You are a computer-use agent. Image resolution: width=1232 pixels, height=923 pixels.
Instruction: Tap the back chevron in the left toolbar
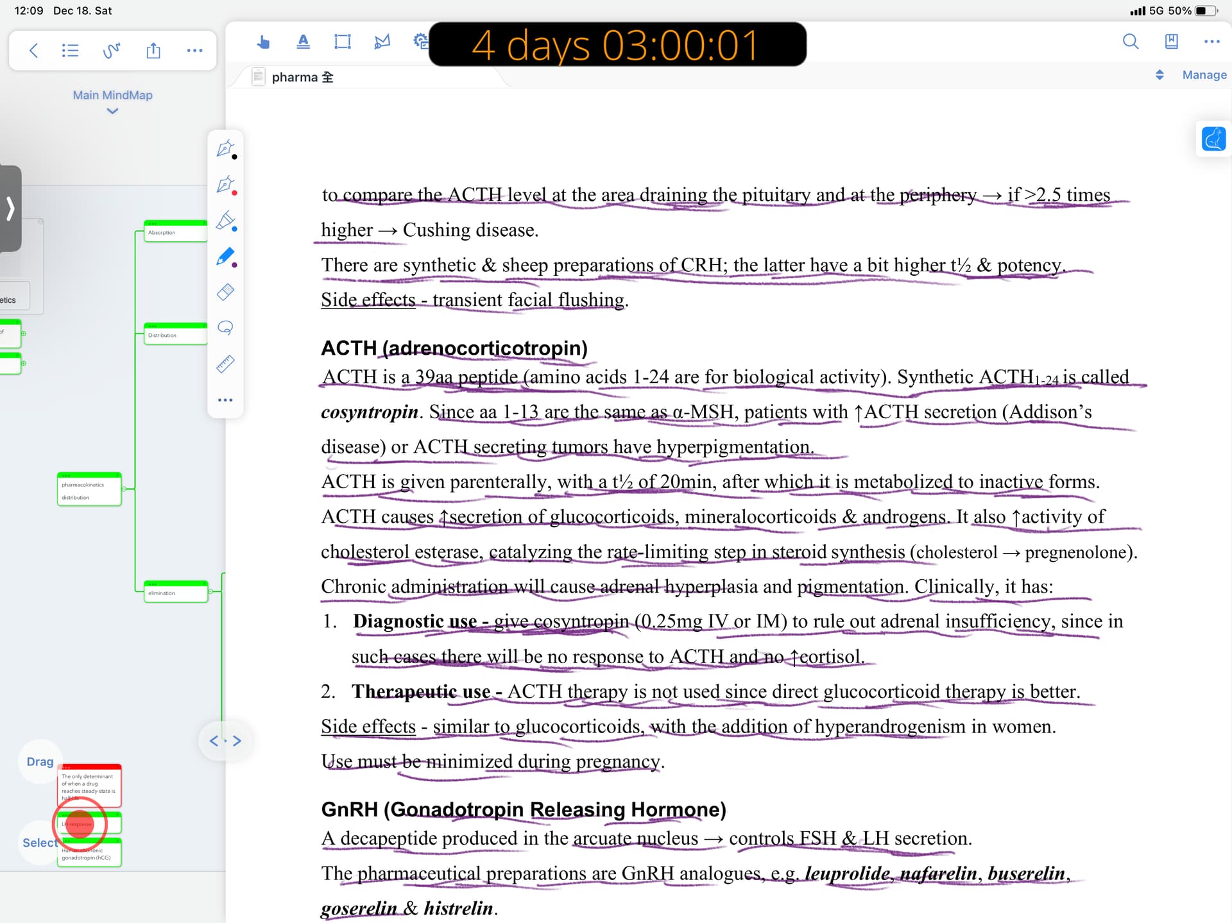tap(34, 51)
